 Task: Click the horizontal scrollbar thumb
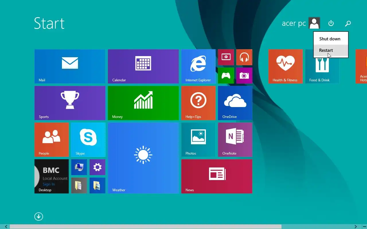pos(146,227)
